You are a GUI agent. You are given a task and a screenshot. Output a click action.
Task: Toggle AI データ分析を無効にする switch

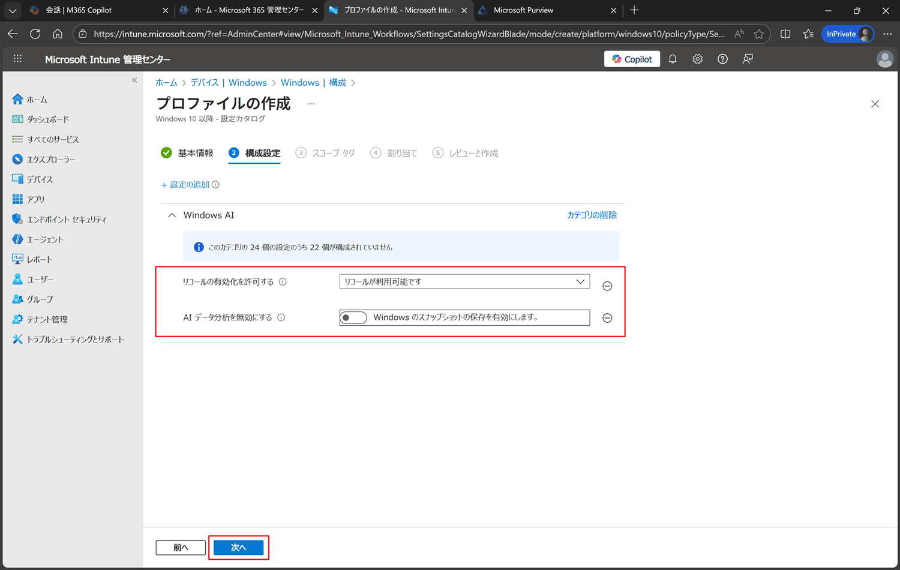click(353, 317)
